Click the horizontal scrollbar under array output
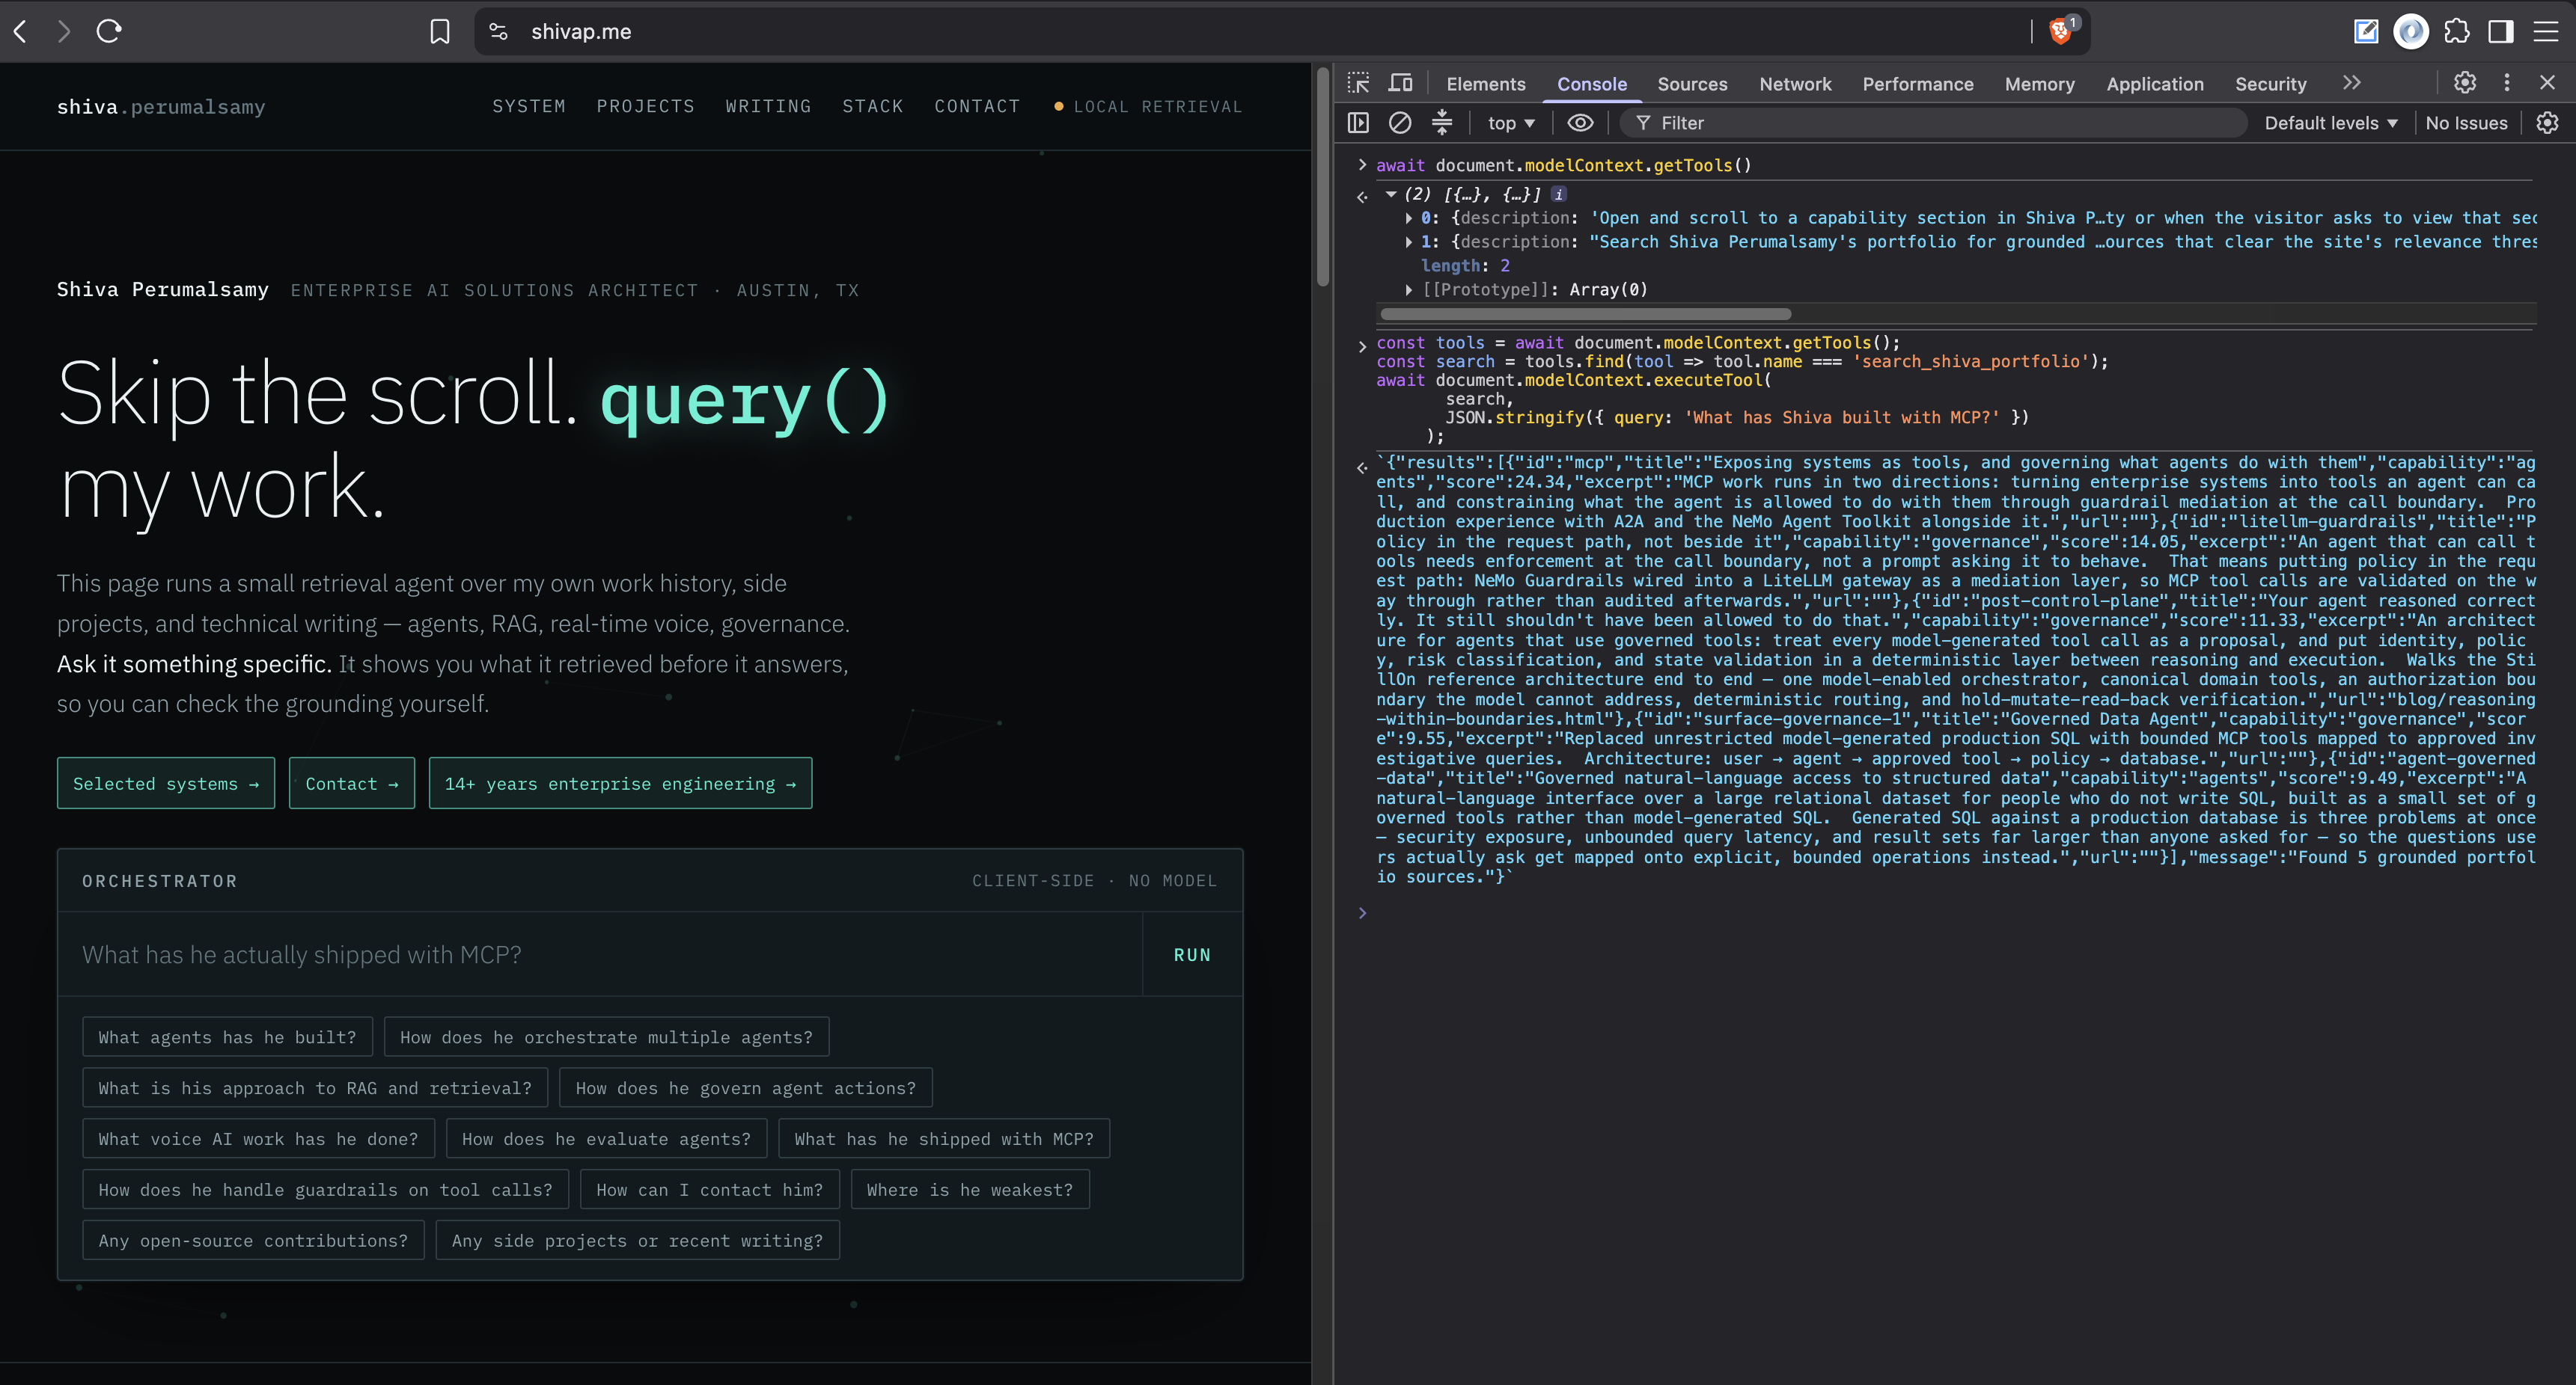The height and width of the screenshot is (1385, 2576). click(1584, 315)
